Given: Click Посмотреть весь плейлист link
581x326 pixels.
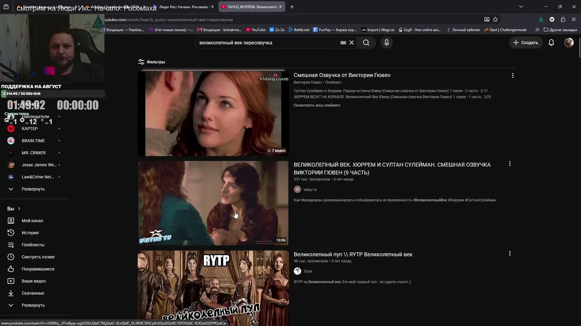Looking at the screenshot, I should [317, 105].
